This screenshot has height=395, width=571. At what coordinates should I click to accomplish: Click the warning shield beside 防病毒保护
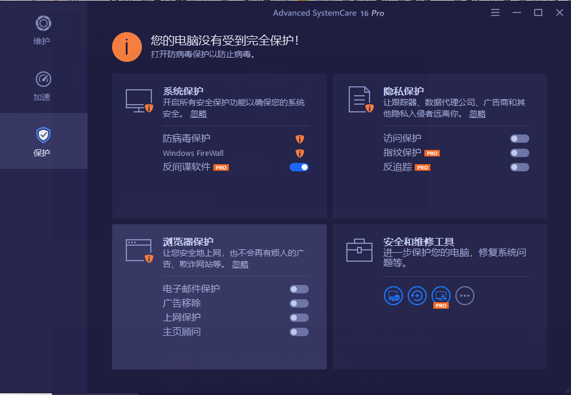tap(299, 139)
